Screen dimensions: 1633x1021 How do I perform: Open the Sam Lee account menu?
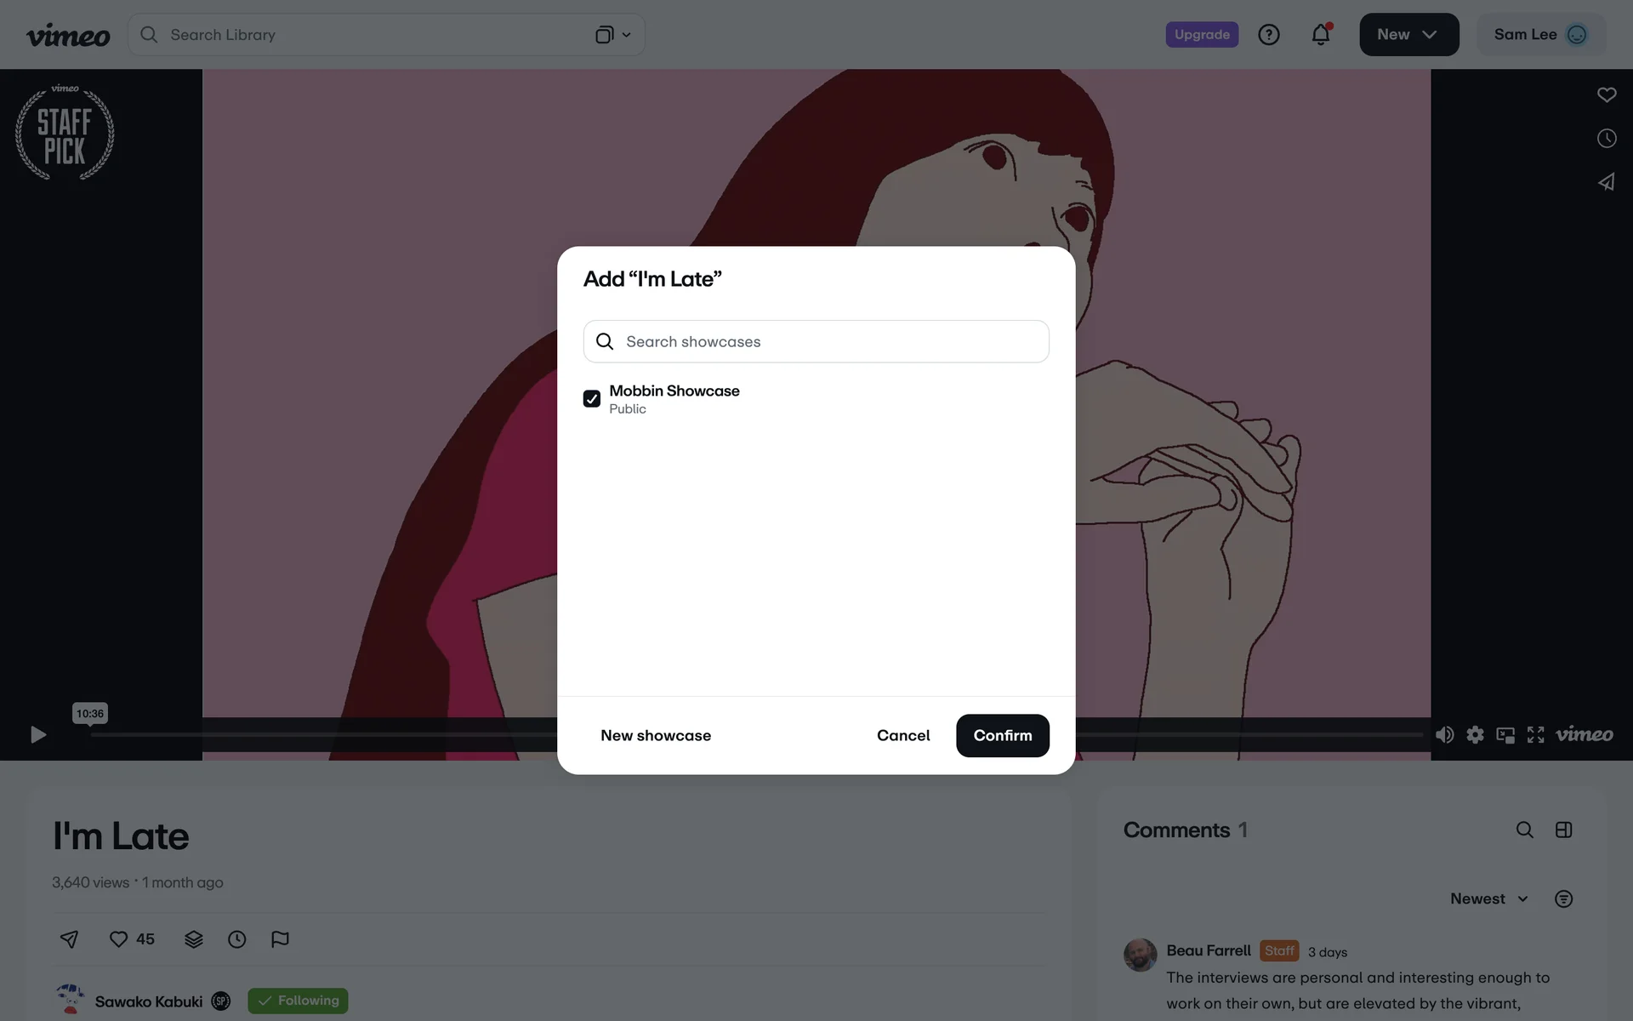(x=1540, y=35)
